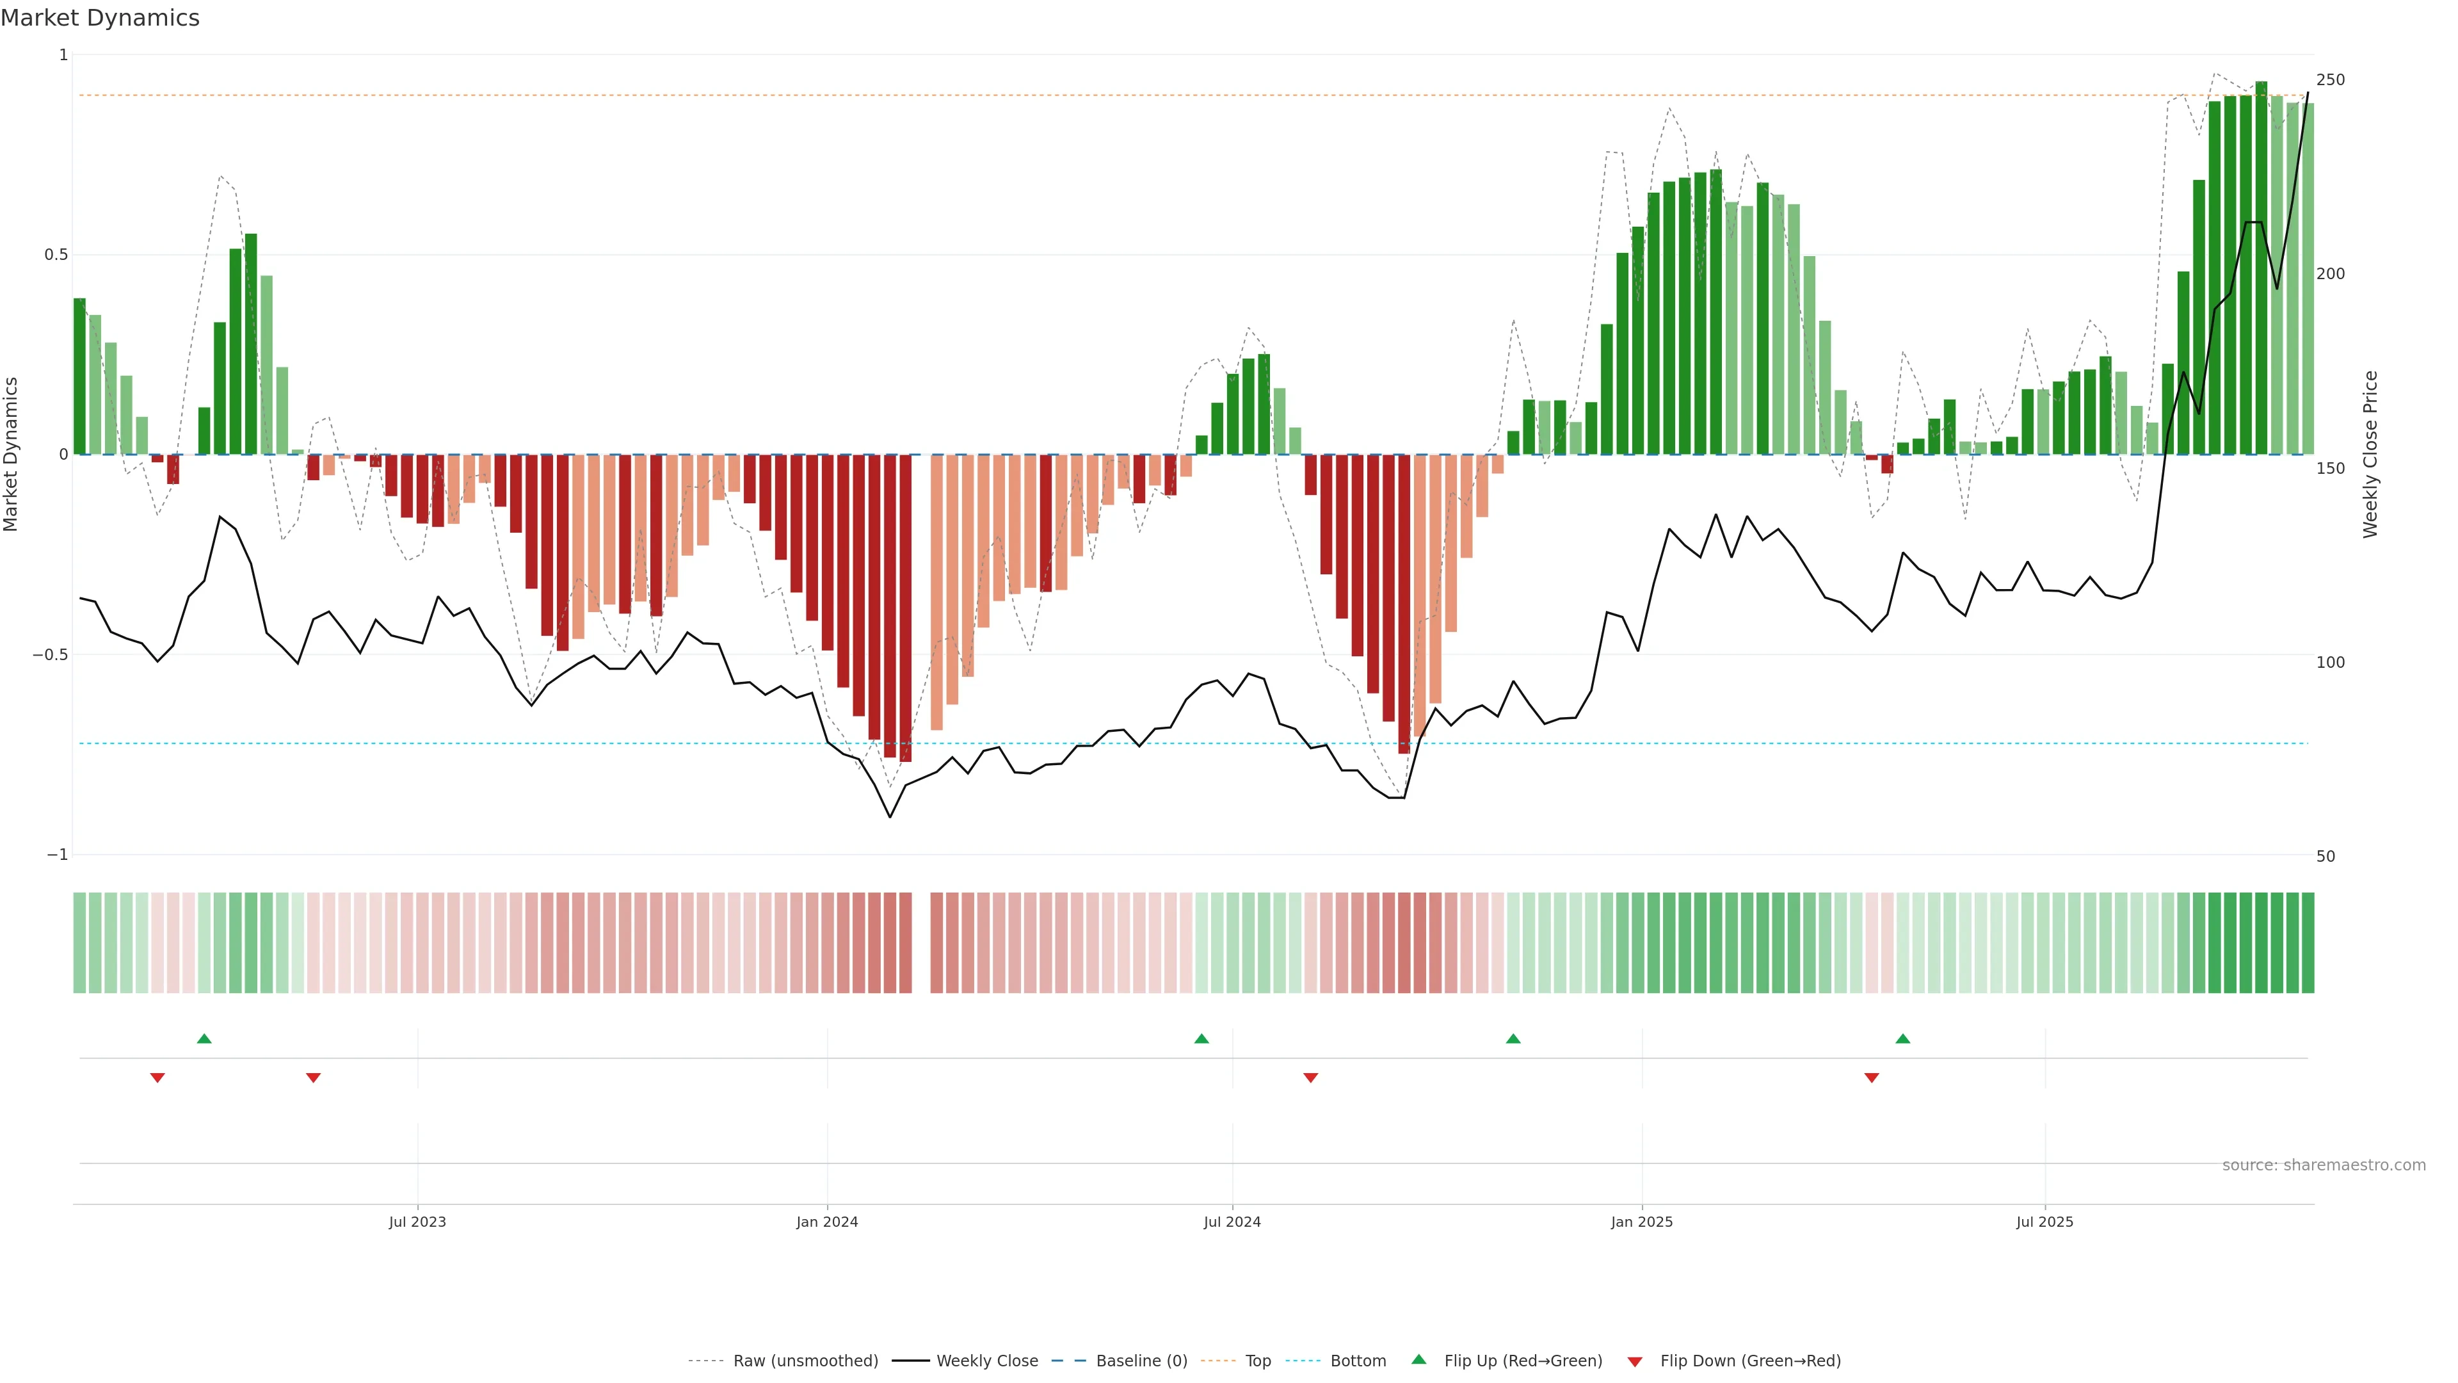The width and height of the screenshot is (2458, 1383).
Task: Click the green Flip Up marker just before Jul 2024
Action: coord(1201,1039)
